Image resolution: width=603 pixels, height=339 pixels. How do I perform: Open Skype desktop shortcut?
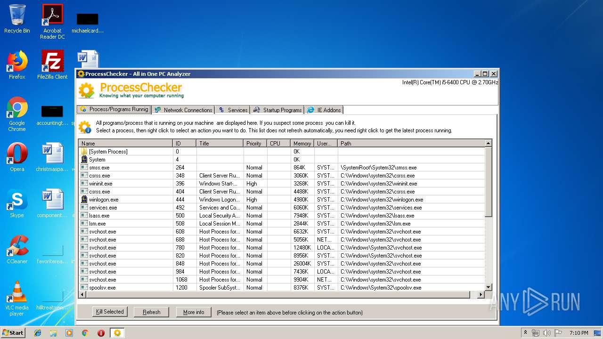17,203
